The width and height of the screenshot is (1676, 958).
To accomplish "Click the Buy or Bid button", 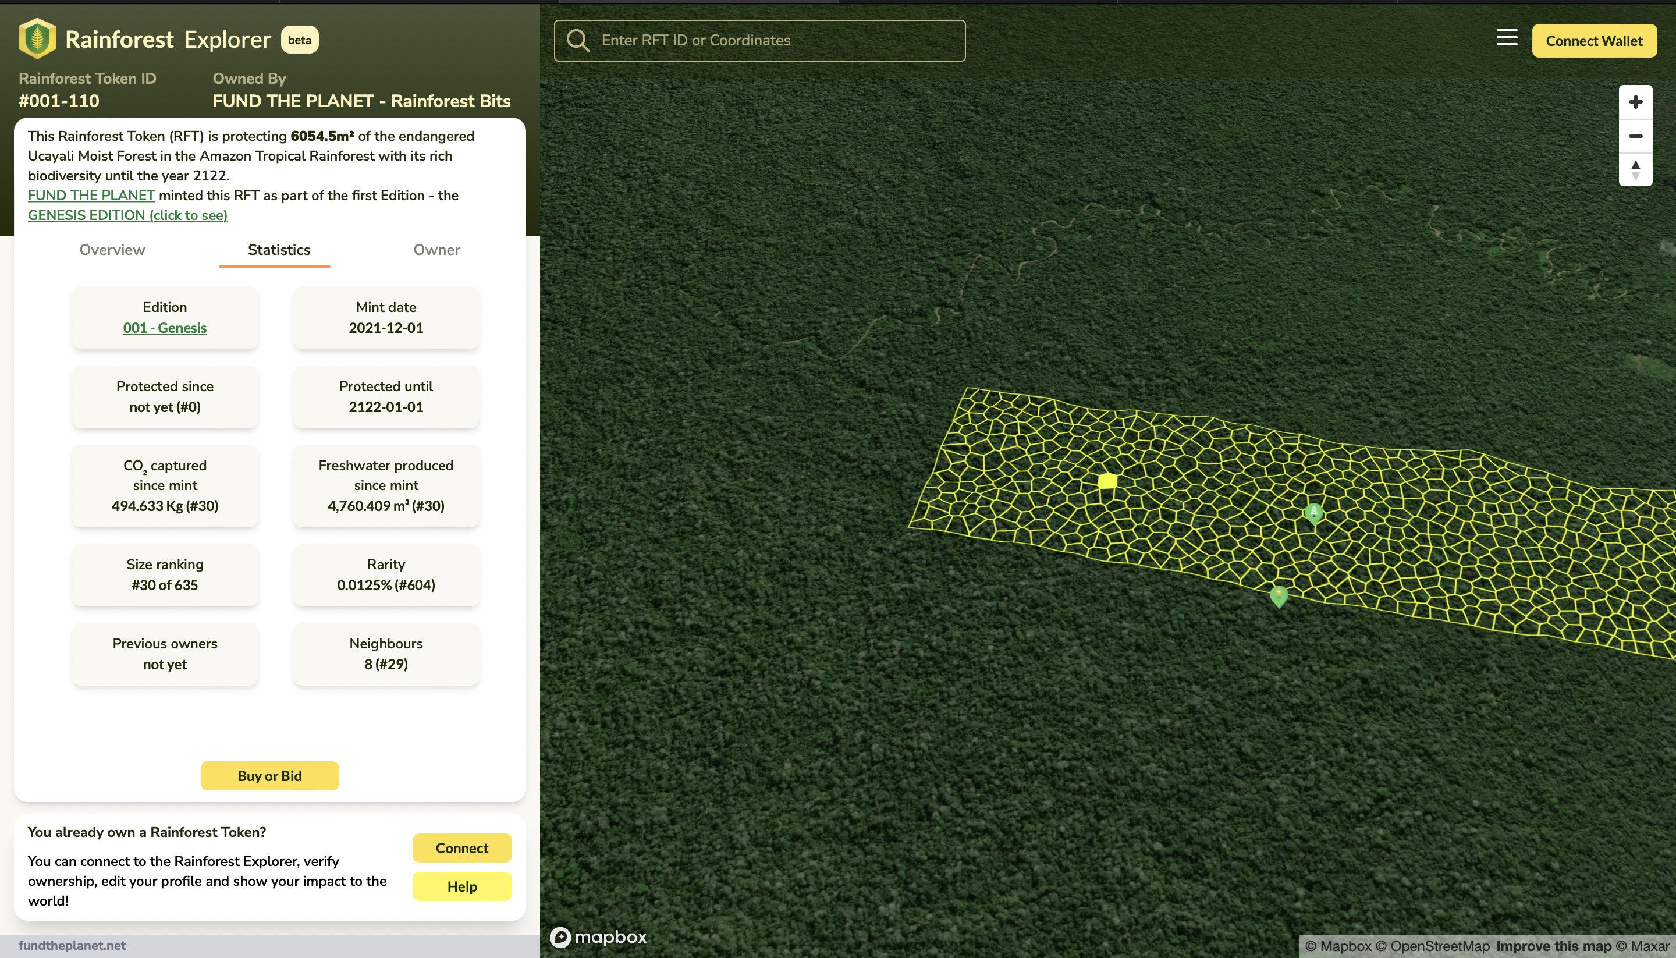I will click(x=269, y=776).
